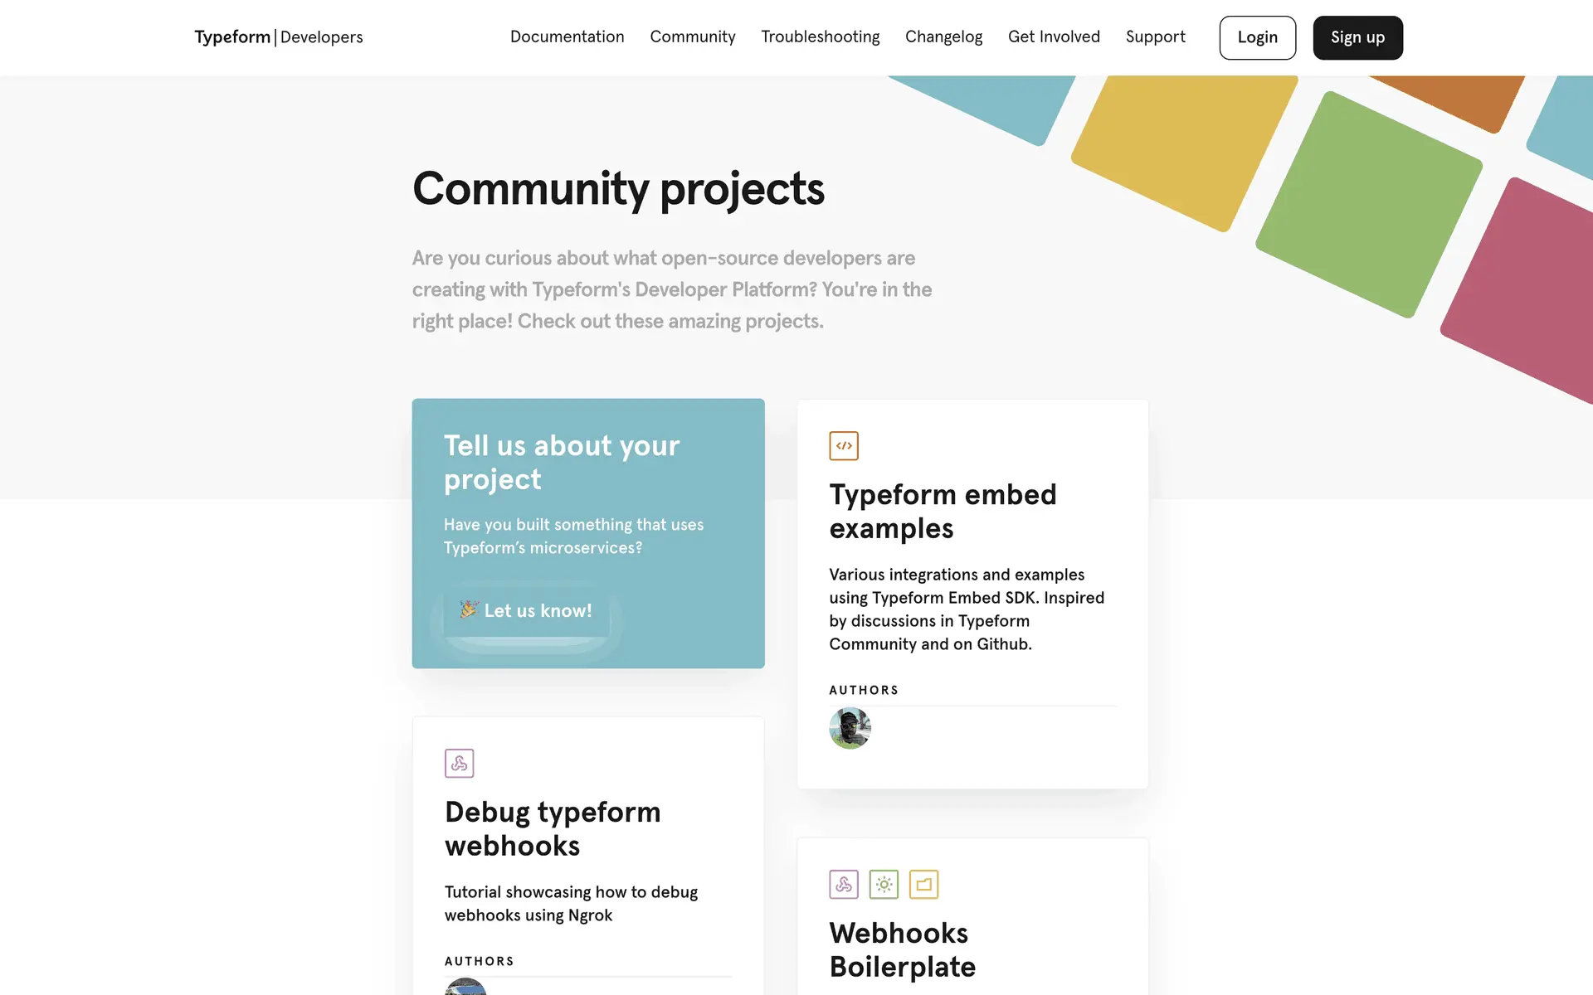The image size is (1593, 995).
Task: Navigate to Troubleshooting in the header
Action: pos(820,37)
